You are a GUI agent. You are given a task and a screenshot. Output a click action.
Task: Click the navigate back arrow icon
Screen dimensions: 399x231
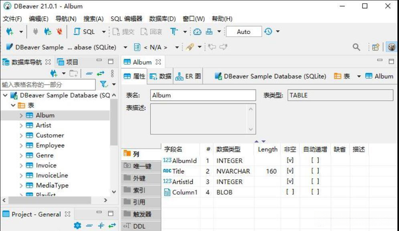pos(212,47)
